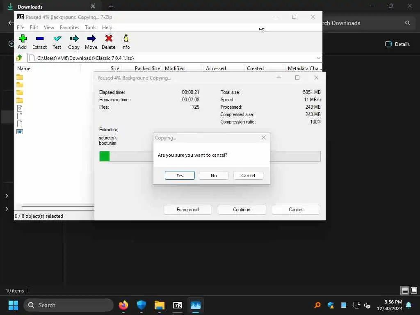The width and height of the screenshot is (420, 315).
Task: Choose the Copy toolbar icon
Action: click(x=74, y=39)
